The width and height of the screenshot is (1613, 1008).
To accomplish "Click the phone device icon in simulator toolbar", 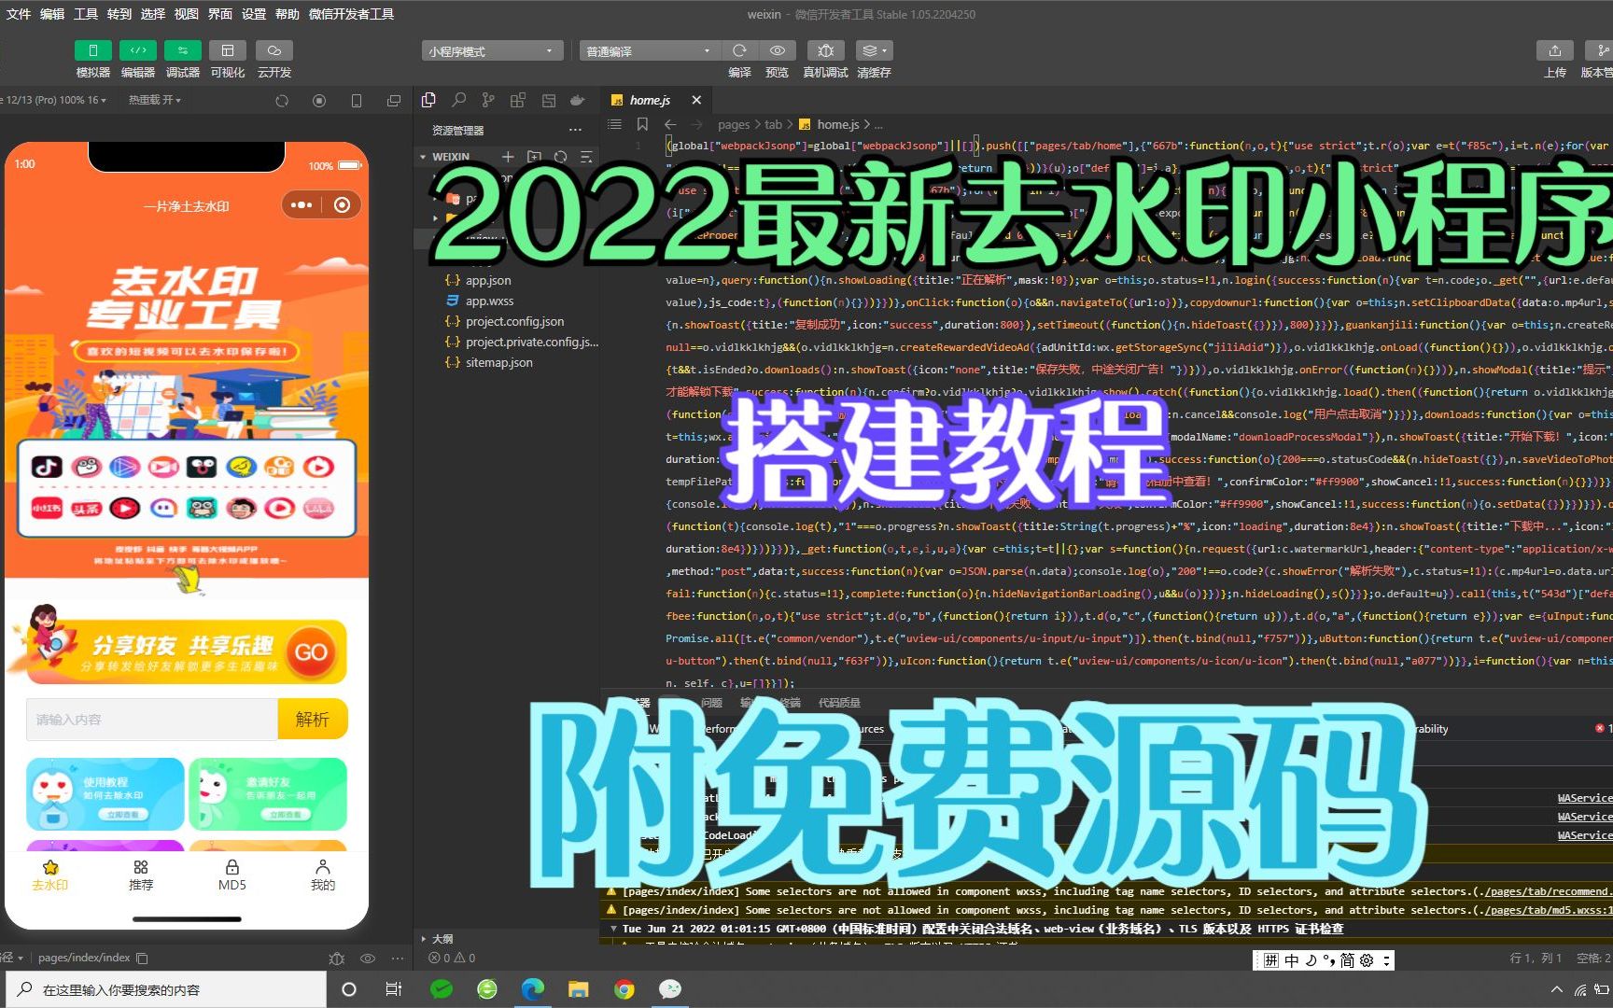I will pyautogui.click(x=357, y=101).
